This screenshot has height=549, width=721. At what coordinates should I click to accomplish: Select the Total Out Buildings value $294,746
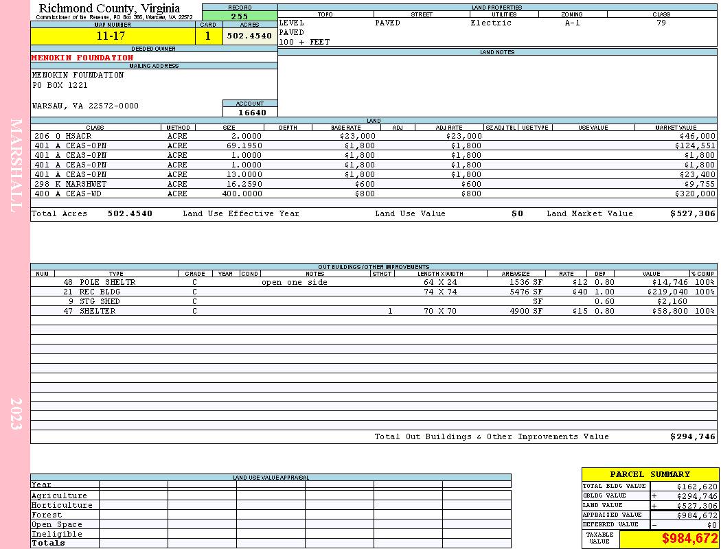[x=692, y=437]
